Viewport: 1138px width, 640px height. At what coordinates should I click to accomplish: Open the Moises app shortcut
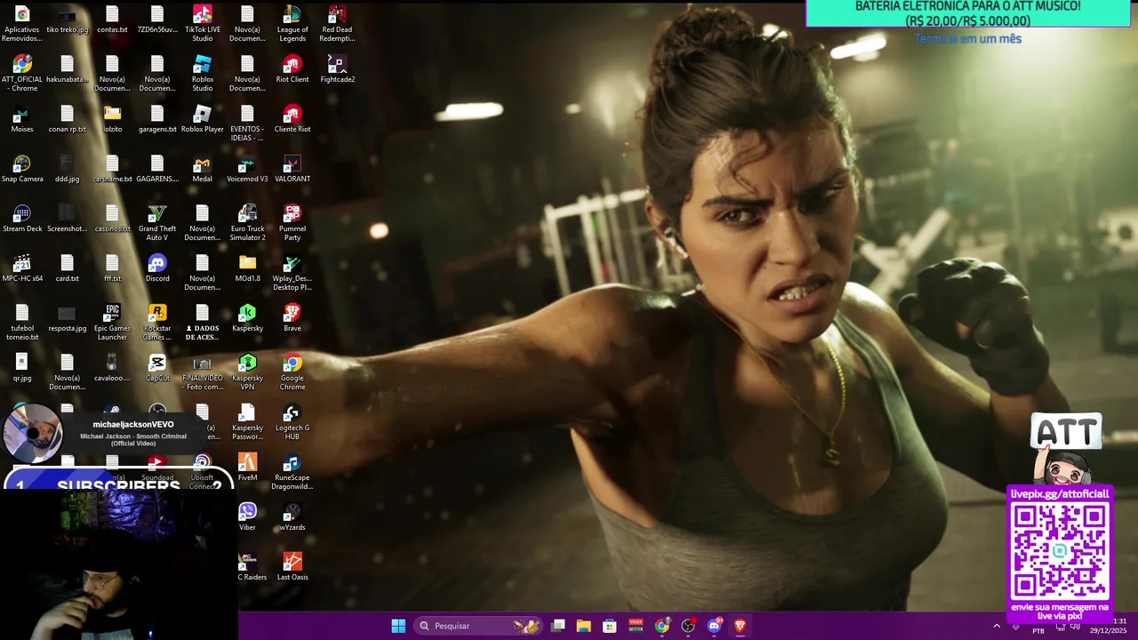[x=22, y=119]
